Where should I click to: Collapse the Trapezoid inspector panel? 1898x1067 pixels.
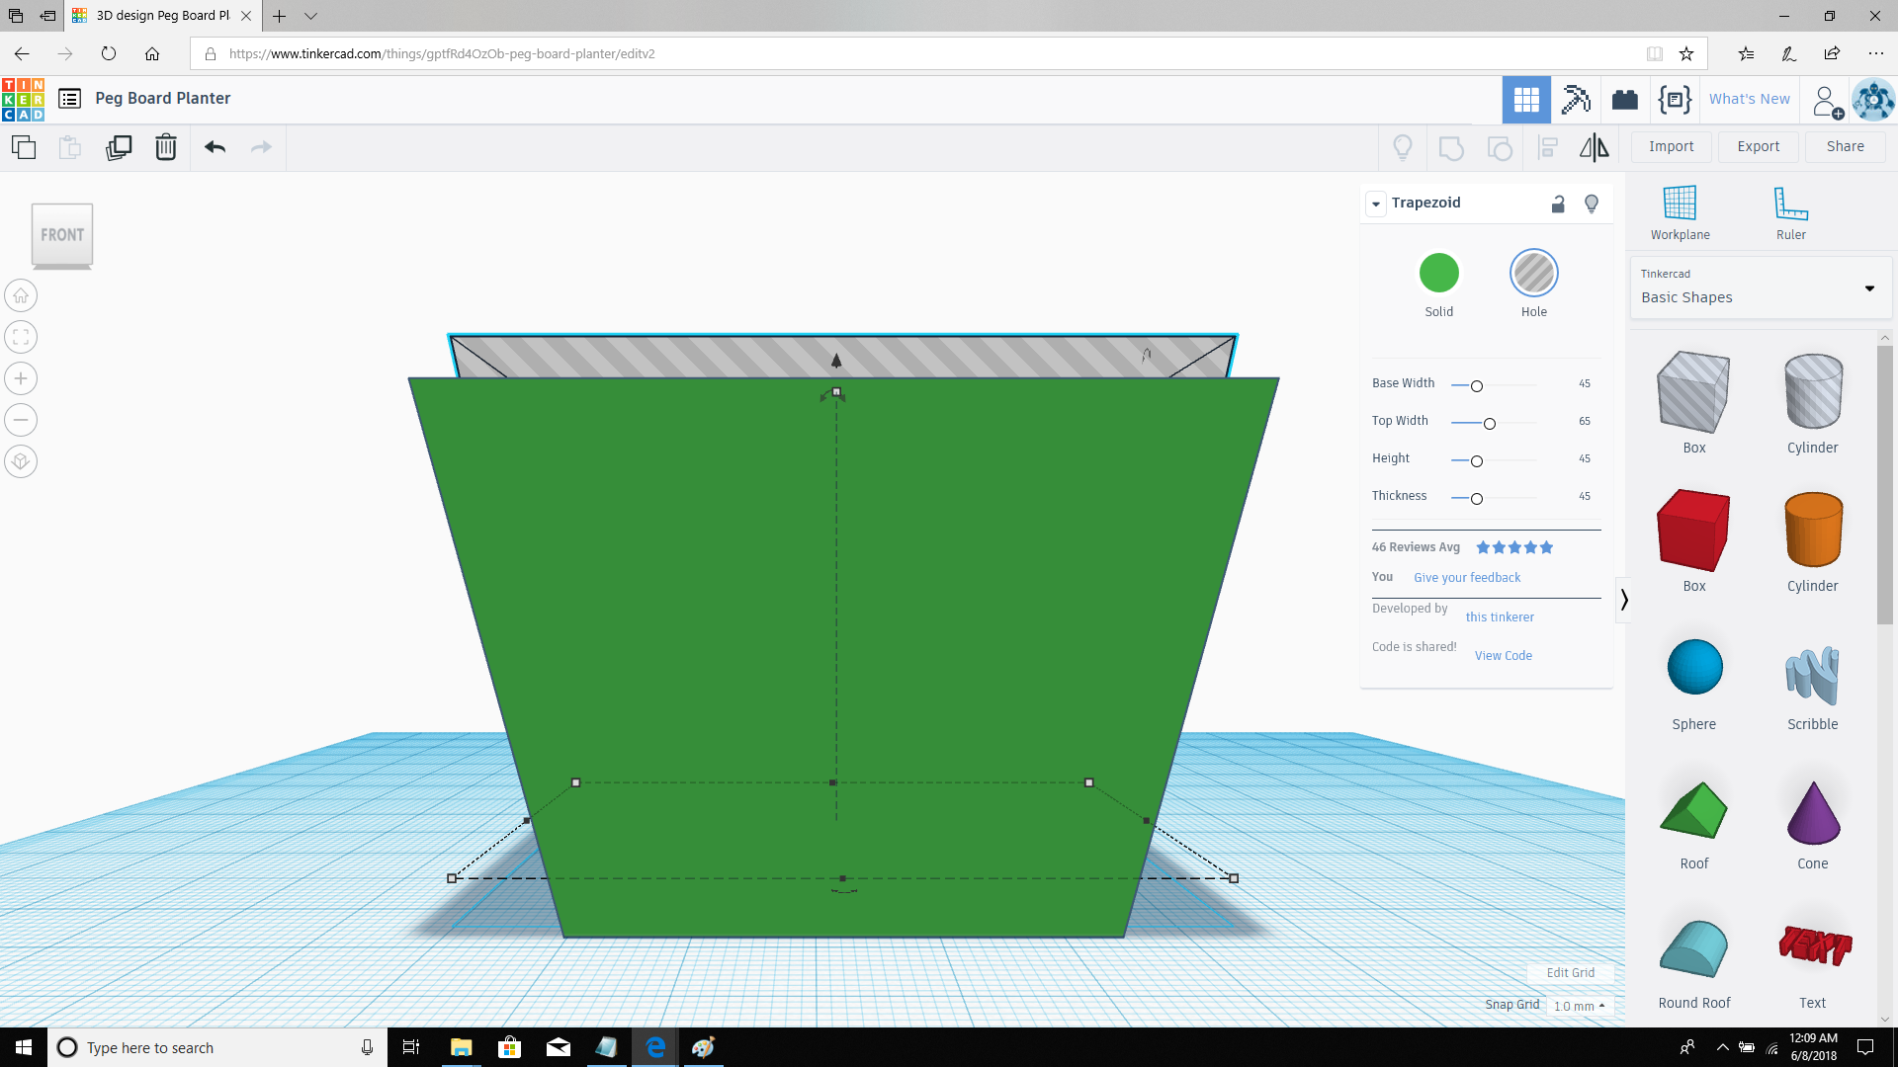1376,204
